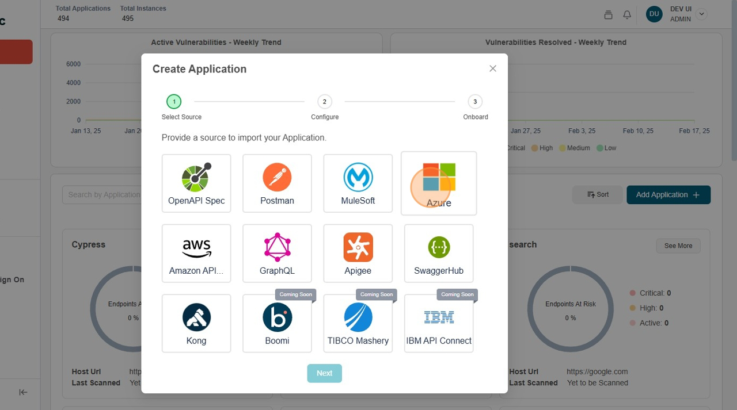
Task: Choose the Amazon API Gateway source
Action: coord(196,253)
